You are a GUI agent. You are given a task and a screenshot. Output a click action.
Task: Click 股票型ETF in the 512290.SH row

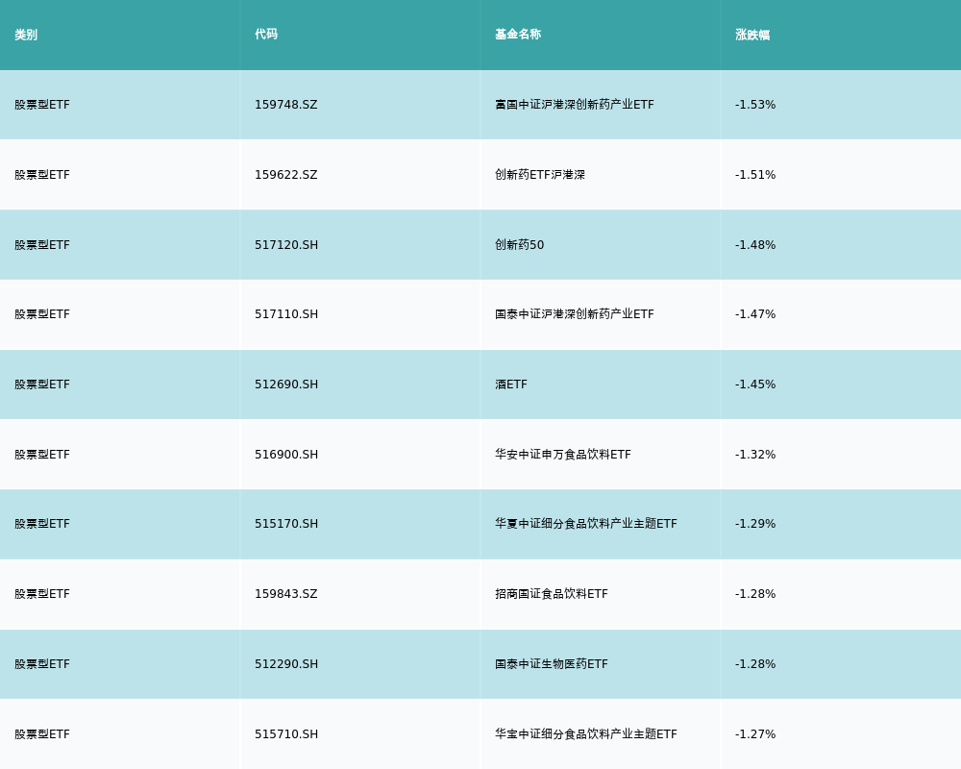(42, 664)
